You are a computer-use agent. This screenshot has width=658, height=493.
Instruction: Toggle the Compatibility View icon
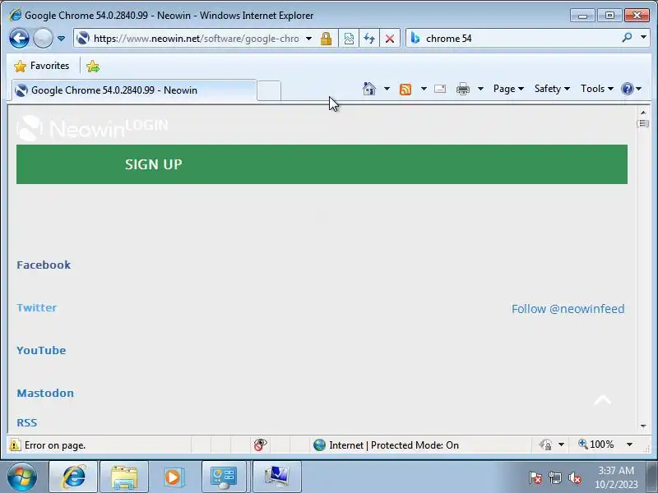pos(349,39)
